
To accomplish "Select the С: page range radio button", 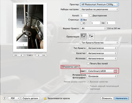I will click(x=82, y=23).
